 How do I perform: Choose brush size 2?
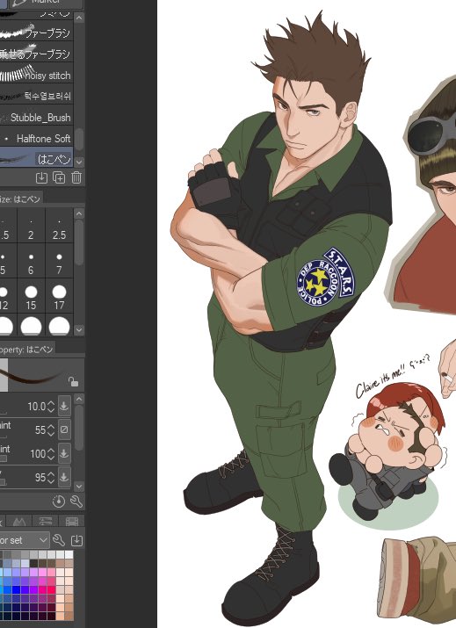click(31, 227)
